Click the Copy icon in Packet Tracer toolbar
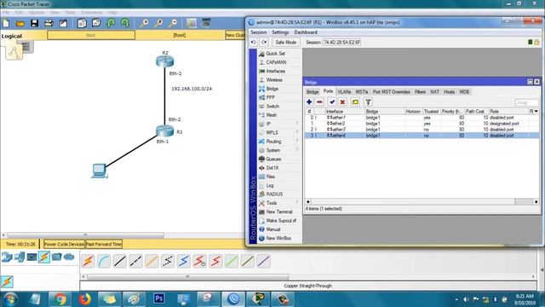This screenshot has width=545, height=307. tap(82, 23)
